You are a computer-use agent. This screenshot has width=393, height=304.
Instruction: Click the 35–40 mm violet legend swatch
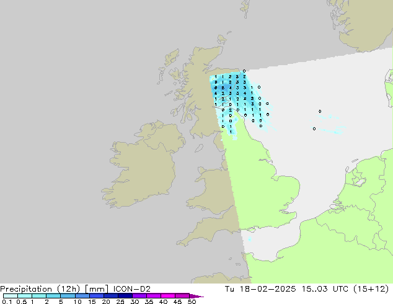point(153,296)
